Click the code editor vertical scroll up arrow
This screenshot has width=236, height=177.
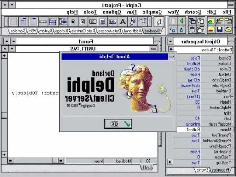4,56
